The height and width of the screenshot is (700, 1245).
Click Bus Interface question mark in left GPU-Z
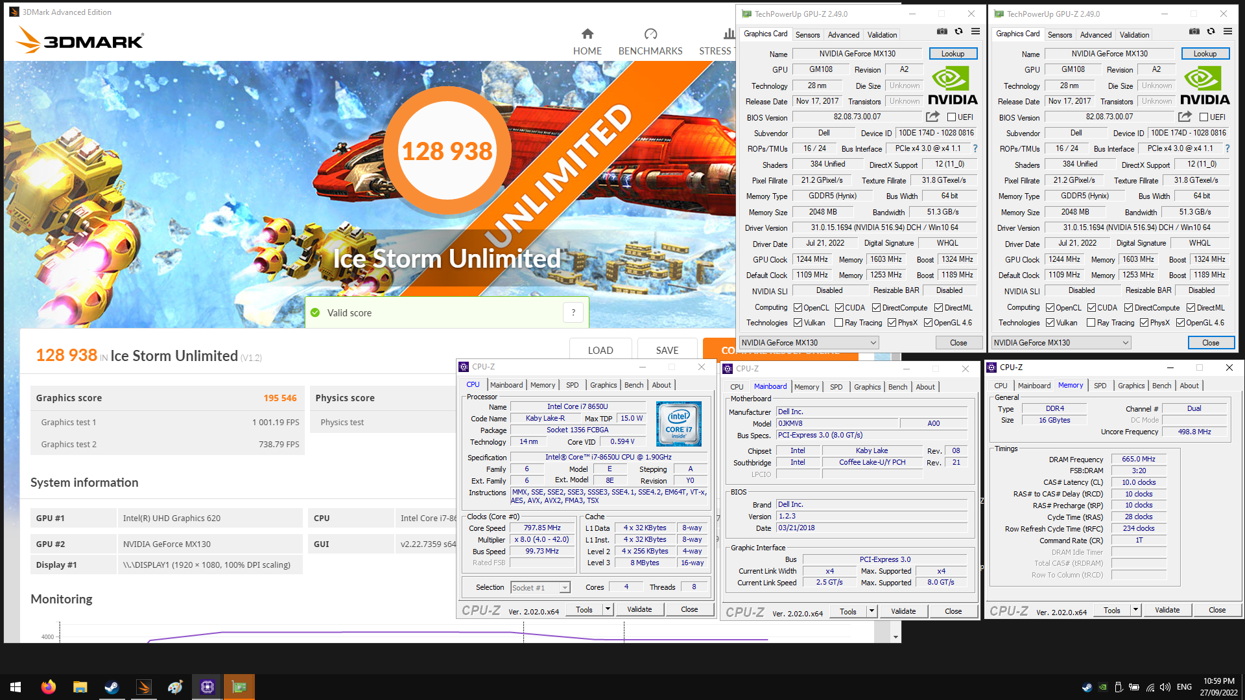pos(975,148)
